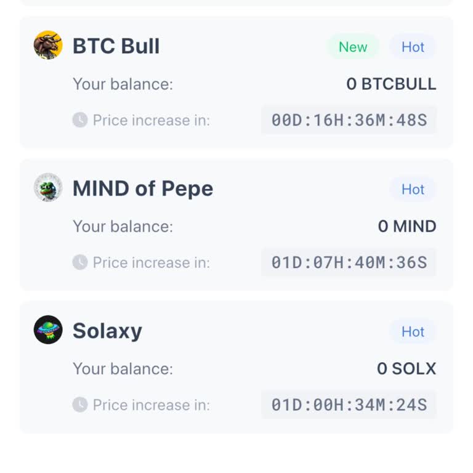Click the 0 MIND balance value
The image size is (473, 473).
(406, 226)
